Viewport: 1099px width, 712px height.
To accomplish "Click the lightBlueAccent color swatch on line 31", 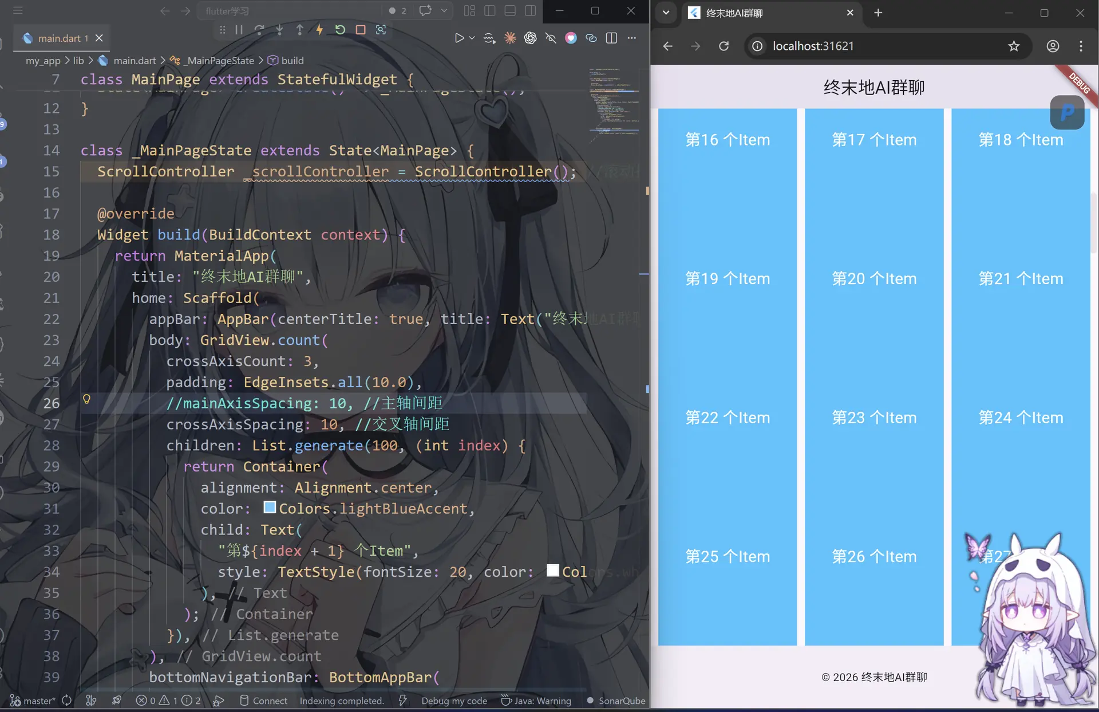I will tap(270, 508).
